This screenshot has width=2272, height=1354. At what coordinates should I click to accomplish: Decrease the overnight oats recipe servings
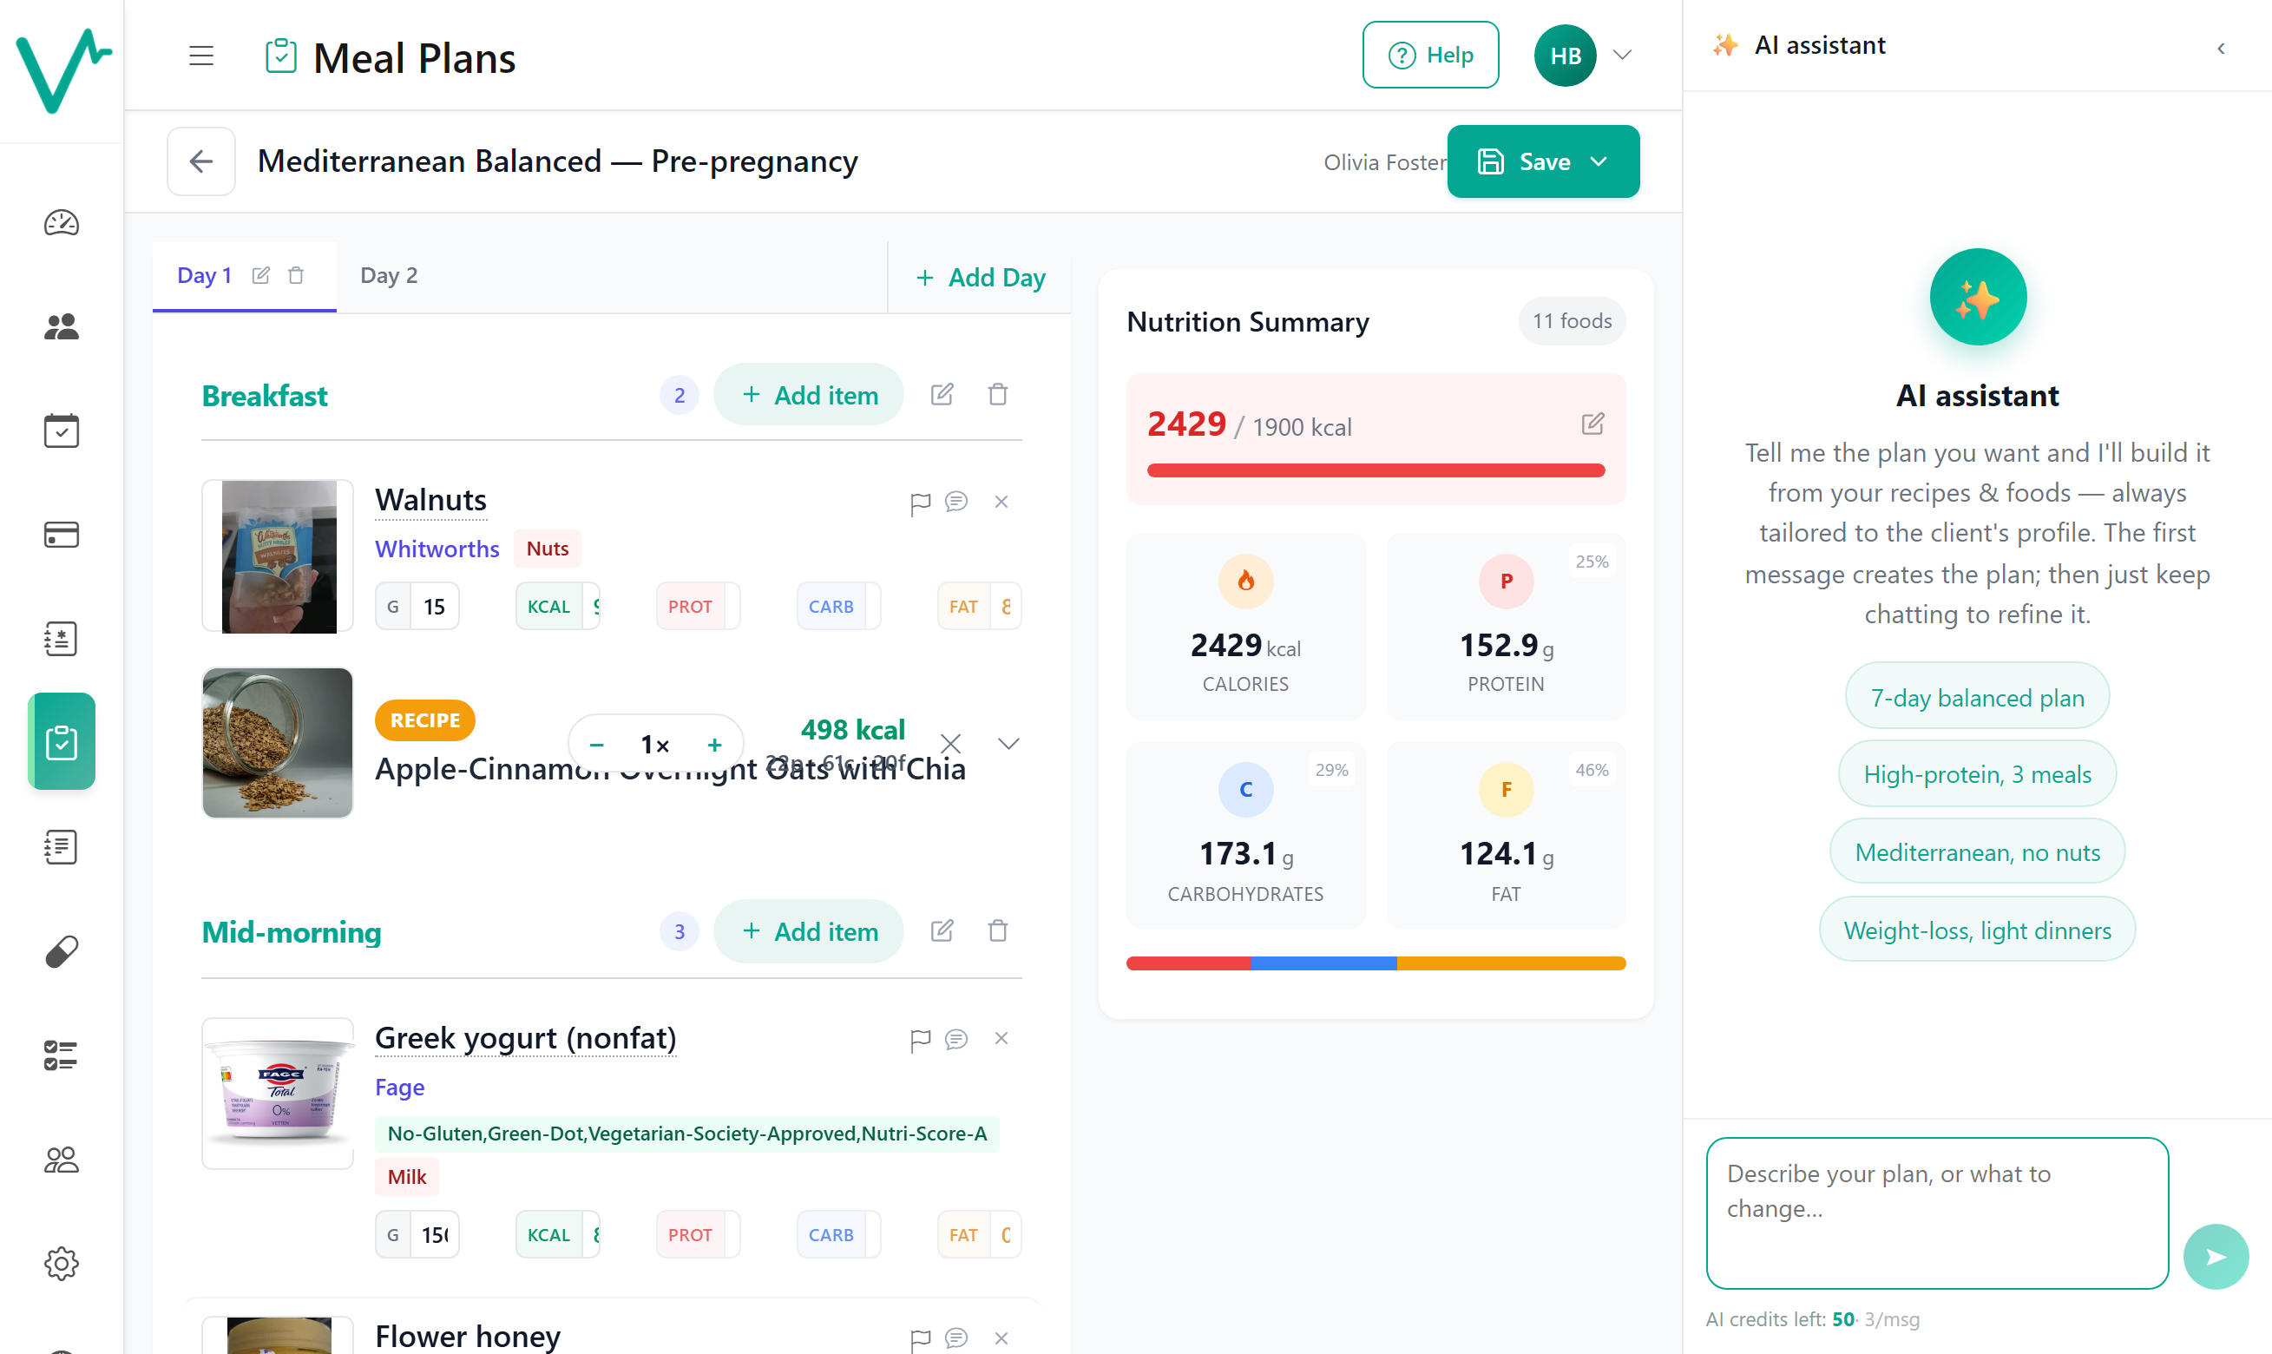pos(596,745)
